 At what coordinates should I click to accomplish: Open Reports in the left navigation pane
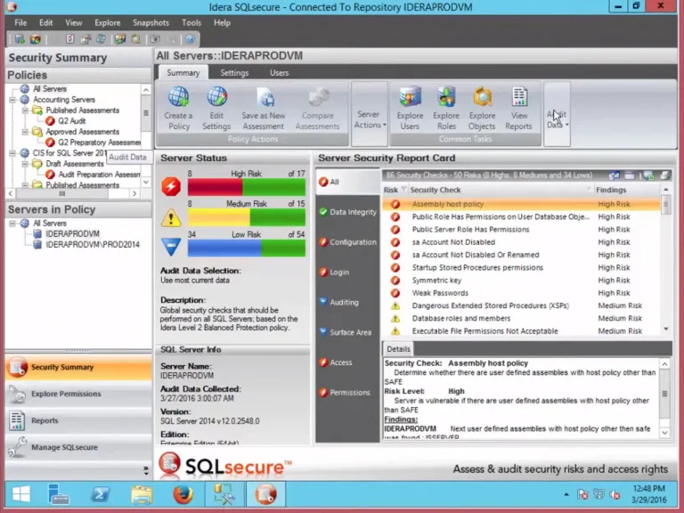click(x=45, y=420)
